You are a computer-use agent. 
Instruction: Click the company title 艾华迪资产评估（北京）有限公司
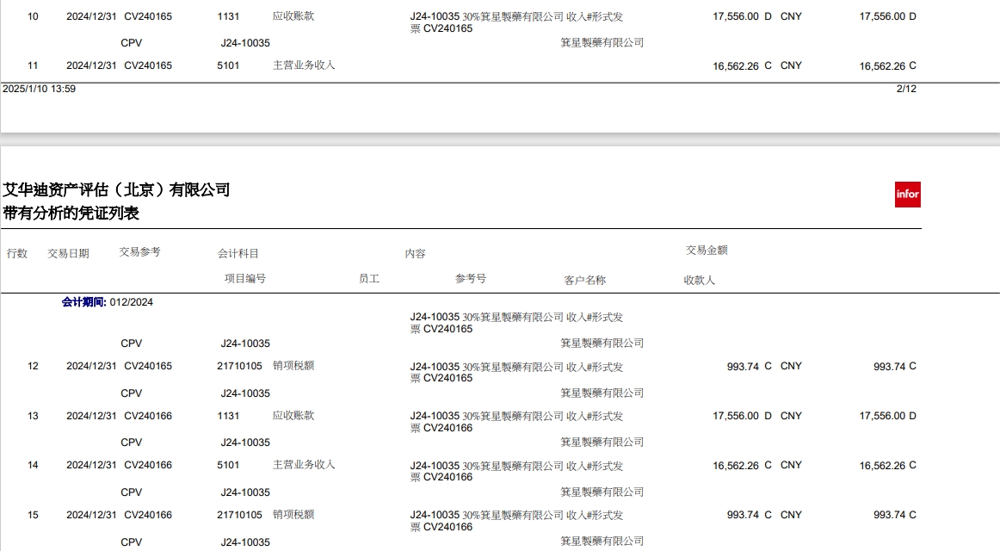pos(116,190)
